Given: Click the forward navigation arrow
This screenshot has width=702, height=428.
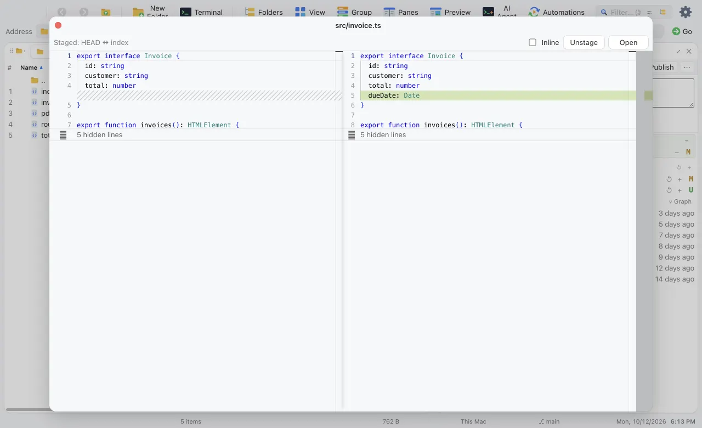Looking at the screenshot, I should pyautogui.click(x=84, y=12).
